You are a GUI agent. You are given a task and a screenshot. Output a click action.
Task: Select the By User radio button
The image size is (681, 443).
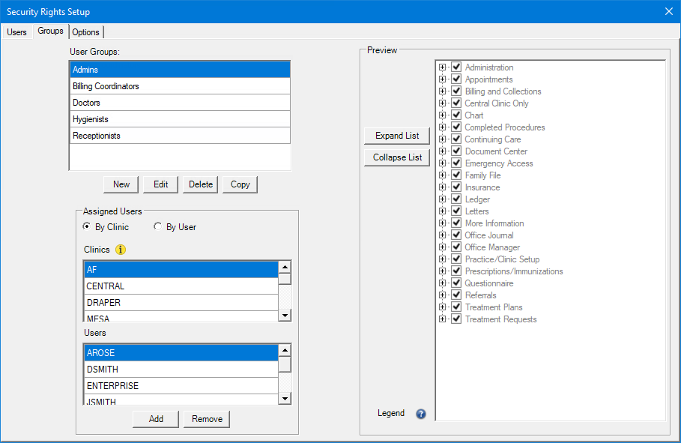click(x=157, y=227)
